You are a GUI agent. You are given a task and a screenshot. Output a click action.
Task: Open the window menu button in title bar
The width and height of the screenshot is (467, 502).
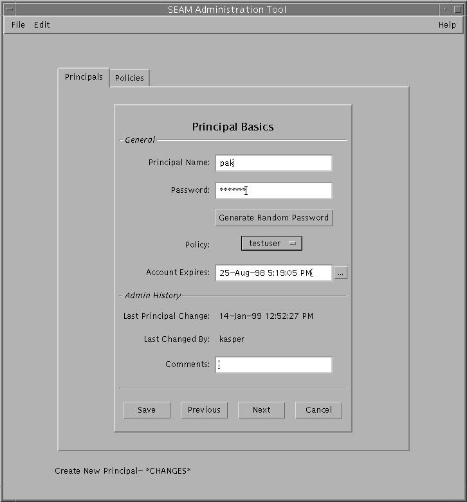coord(9,9)
